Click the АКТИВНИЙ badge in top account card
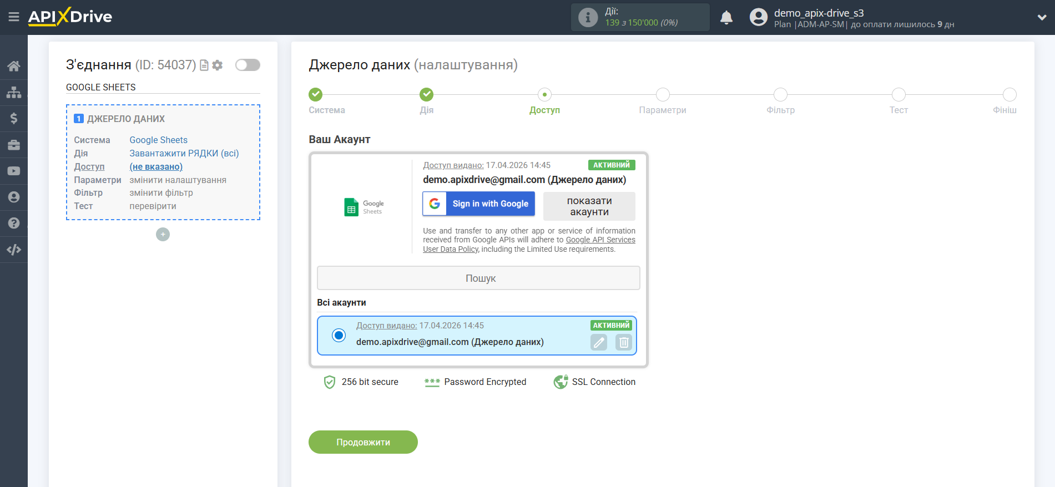 point(612,165)
